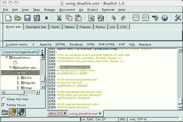Save the file with the floppy icon
The width and height of the screenshot is (183, 122).
coord(27,18)
